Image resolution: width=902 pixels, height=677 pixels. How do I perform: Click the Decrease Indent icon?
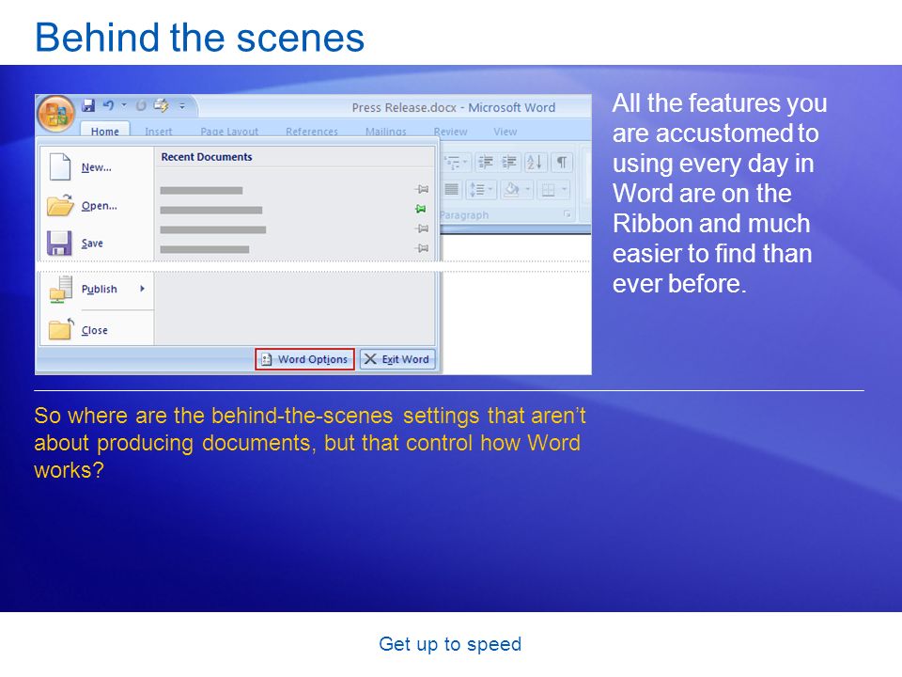486,163
